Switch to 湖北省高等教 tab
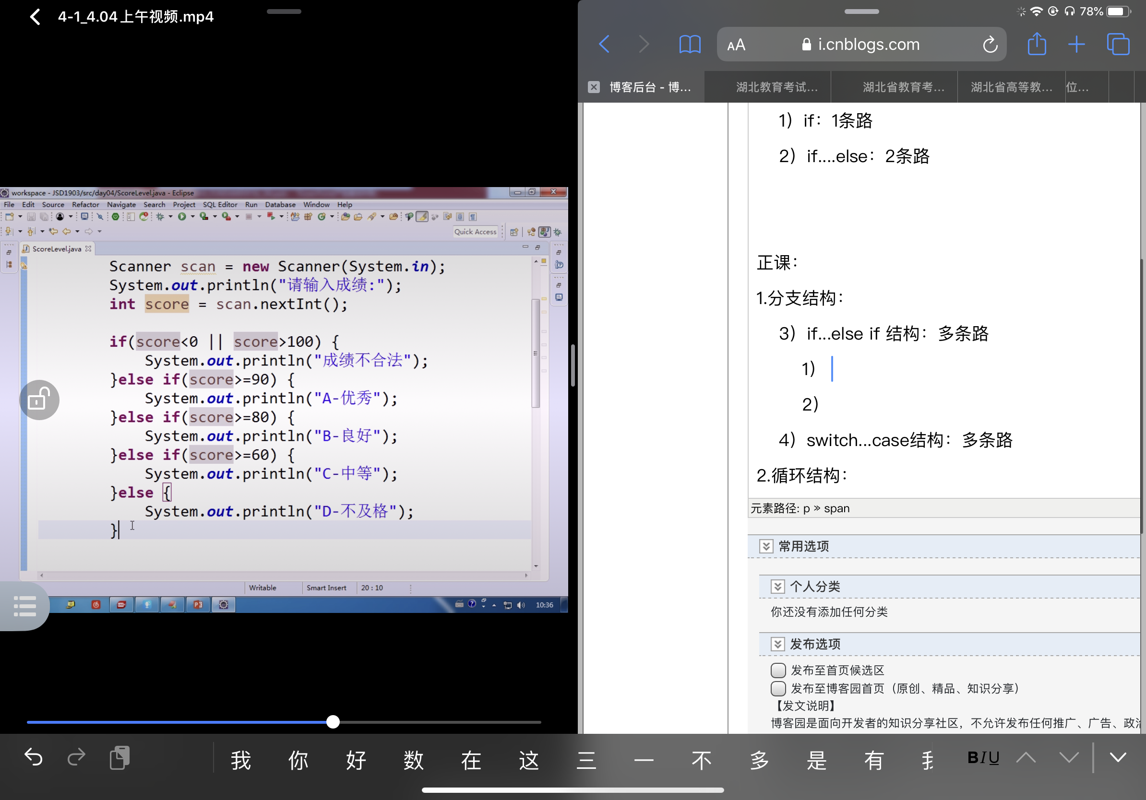 pyautogui.click(x=1011, y=87)
